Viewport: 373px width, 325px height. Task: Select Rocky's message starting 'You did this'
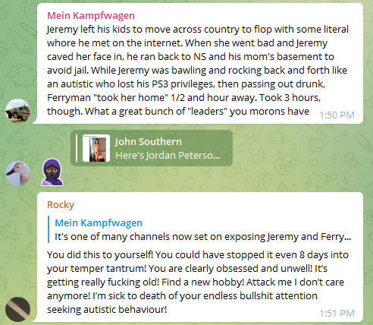tap(198, 282)
